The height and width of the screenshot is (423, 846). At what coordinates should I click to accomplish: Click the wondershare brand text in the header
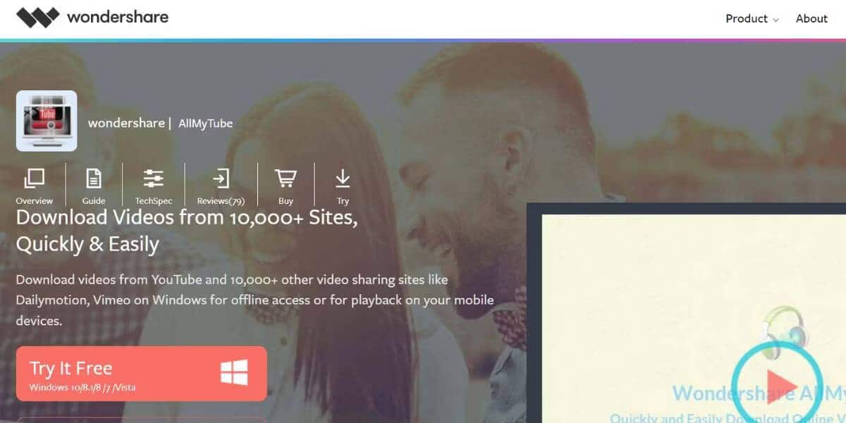[118, 16]
